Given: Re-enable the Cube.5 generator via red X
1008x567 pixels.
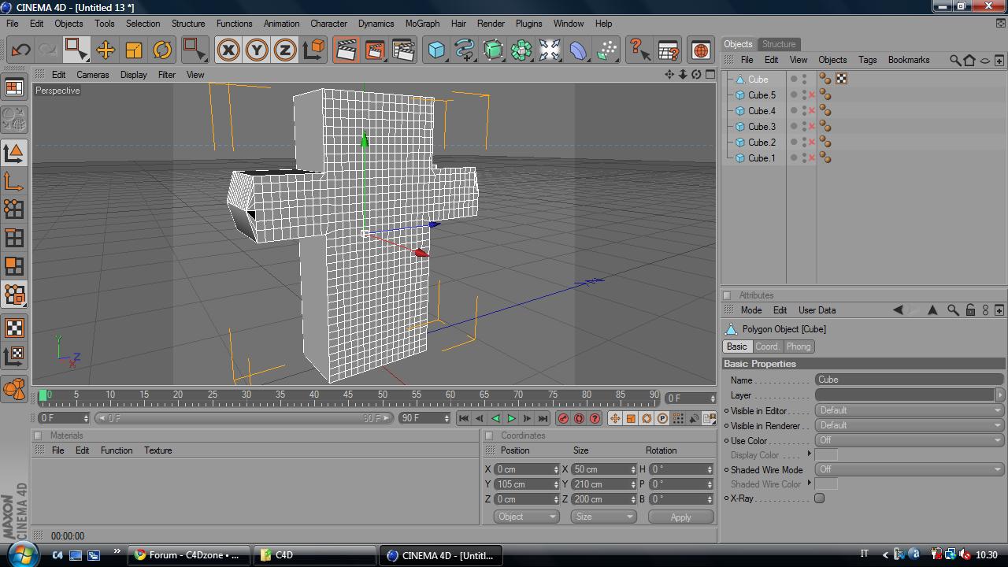Looking at the screenshot, I should pyautogui.click(x=812, y=95).
